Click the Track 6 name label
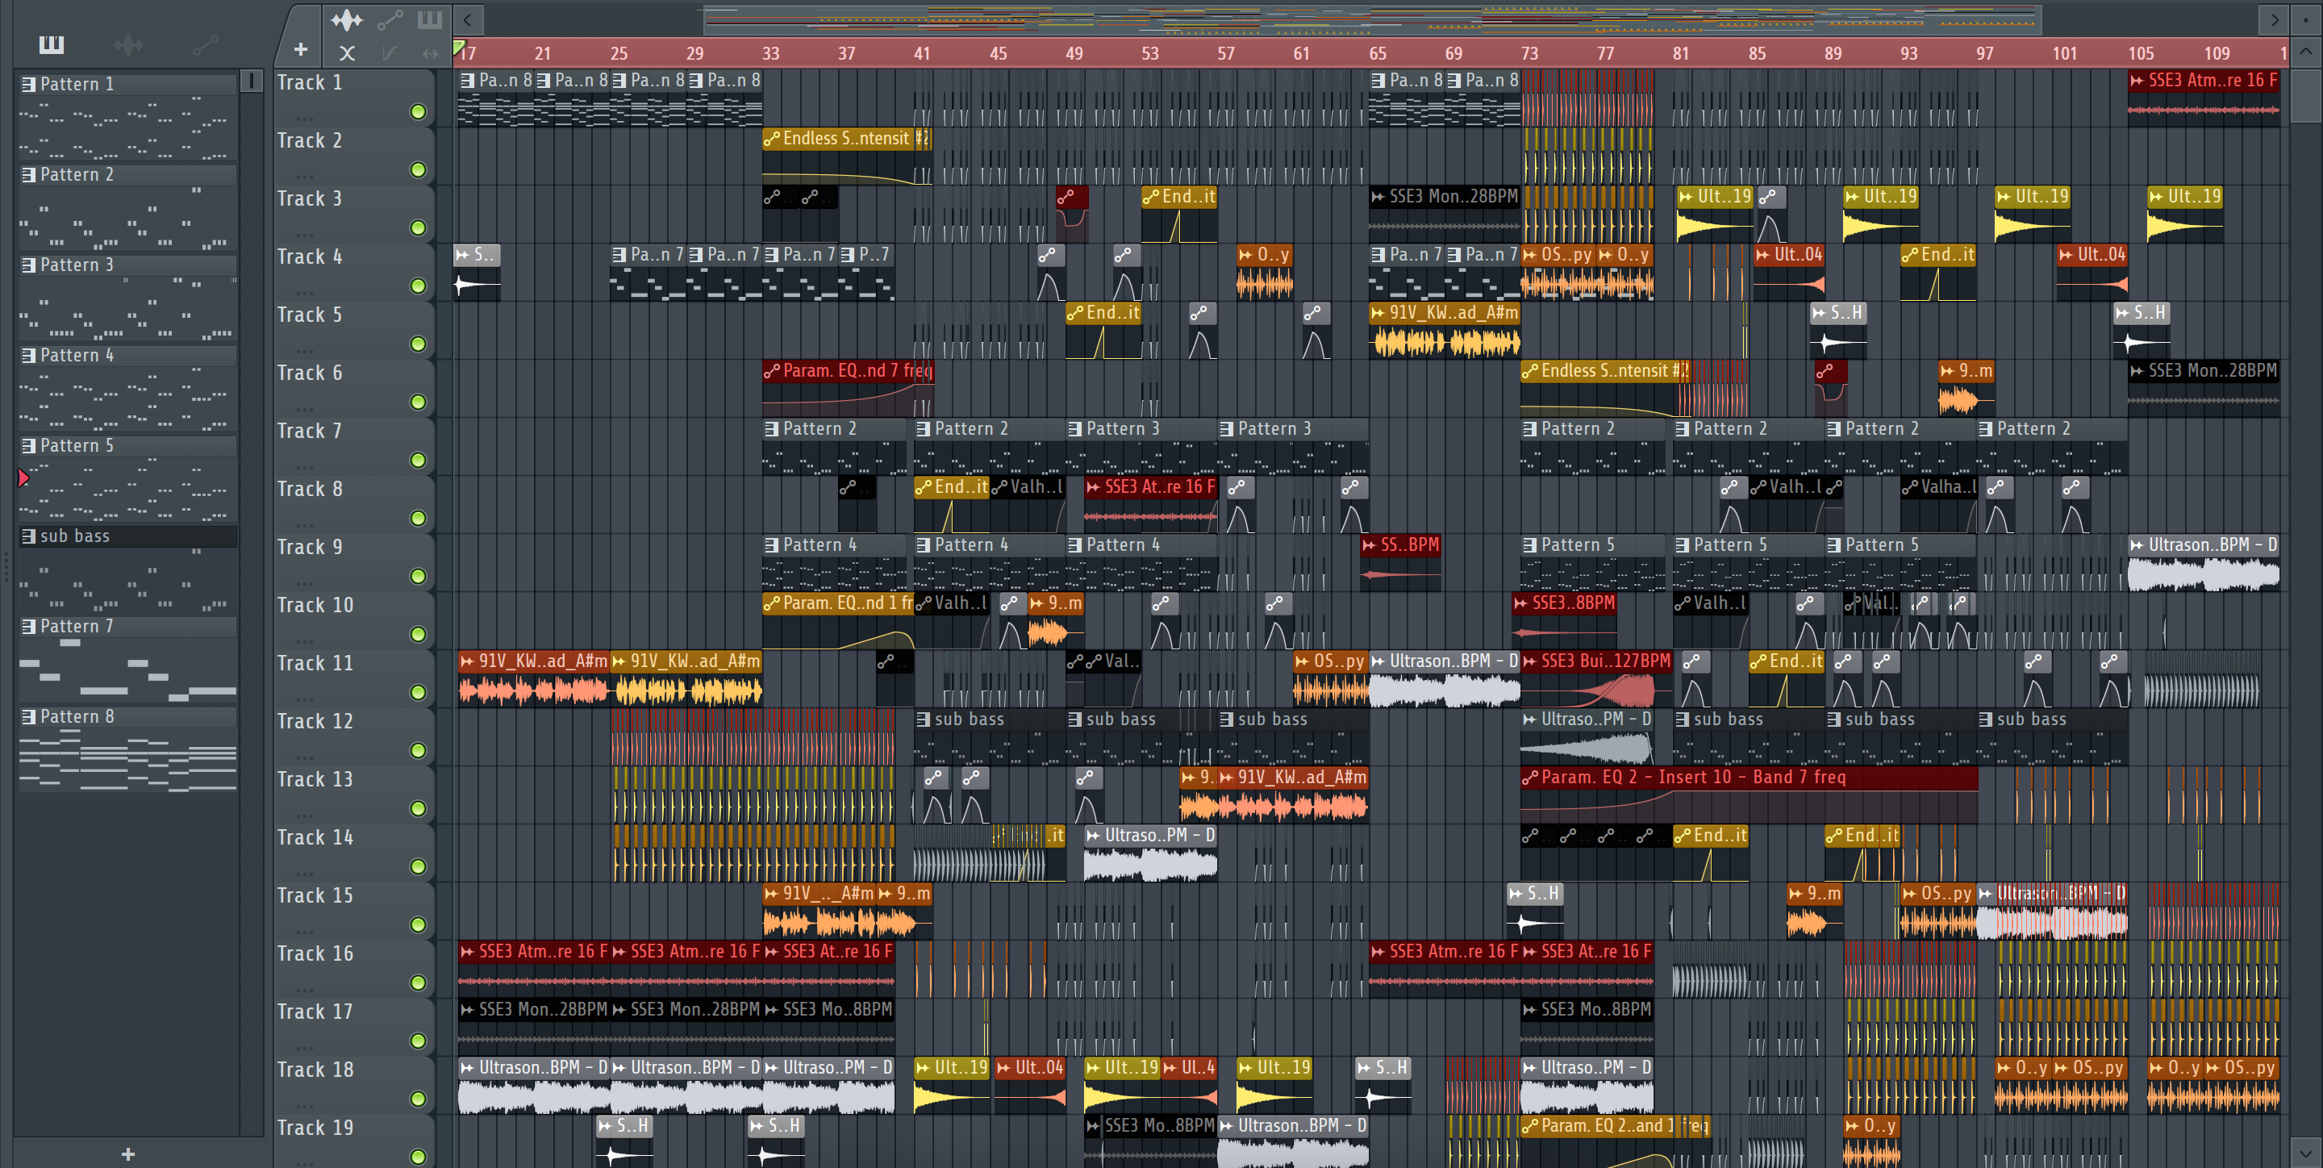2323x1168 pixels. 309,373
